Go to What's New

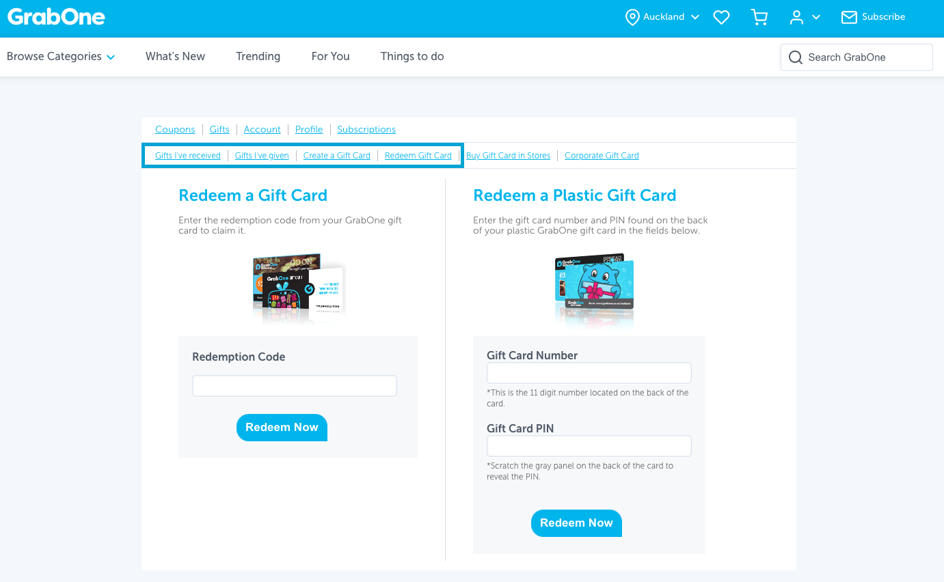(x=175, y=57)
